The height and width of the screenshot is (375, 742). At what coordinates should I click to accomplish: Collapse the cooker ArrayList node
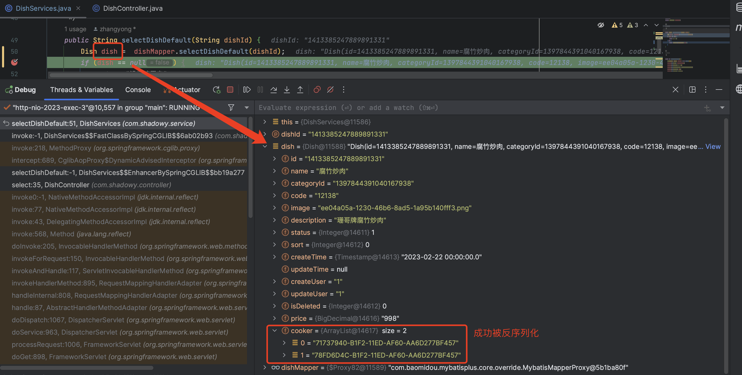coord(275,330)
